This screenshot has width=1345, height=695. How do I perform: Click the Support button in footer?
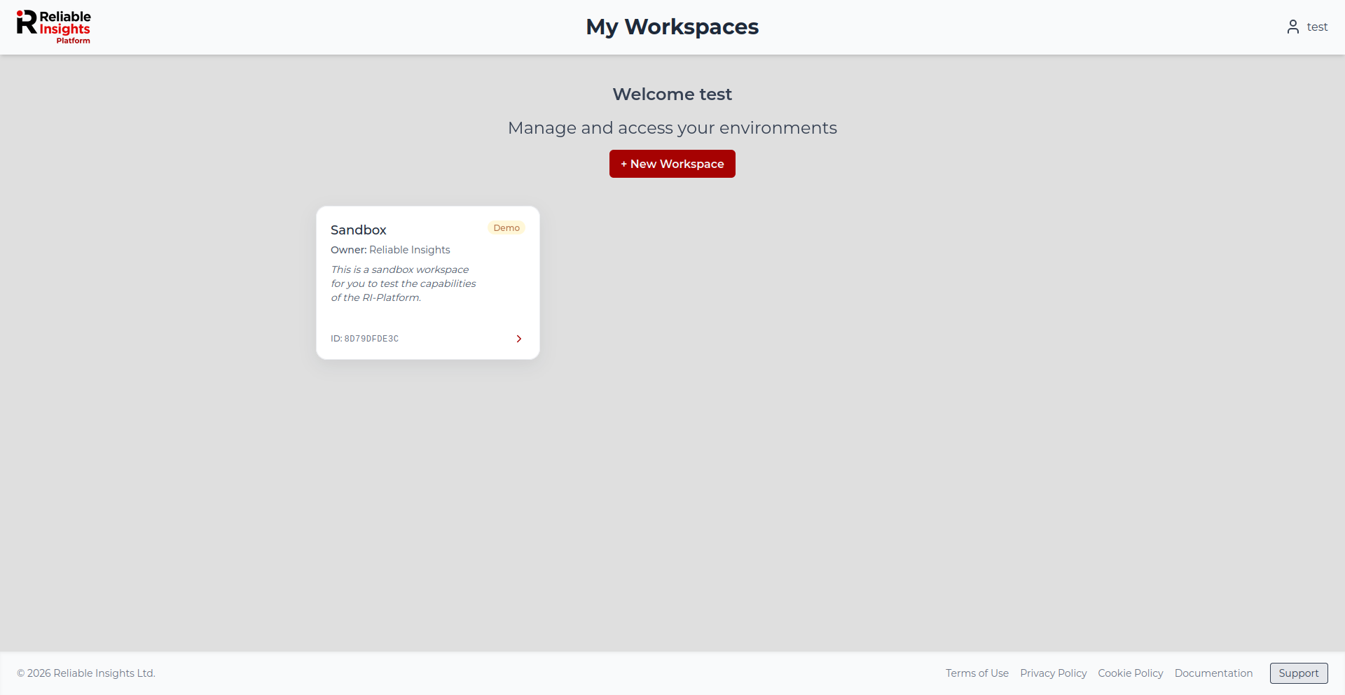tap(1299, 673)
